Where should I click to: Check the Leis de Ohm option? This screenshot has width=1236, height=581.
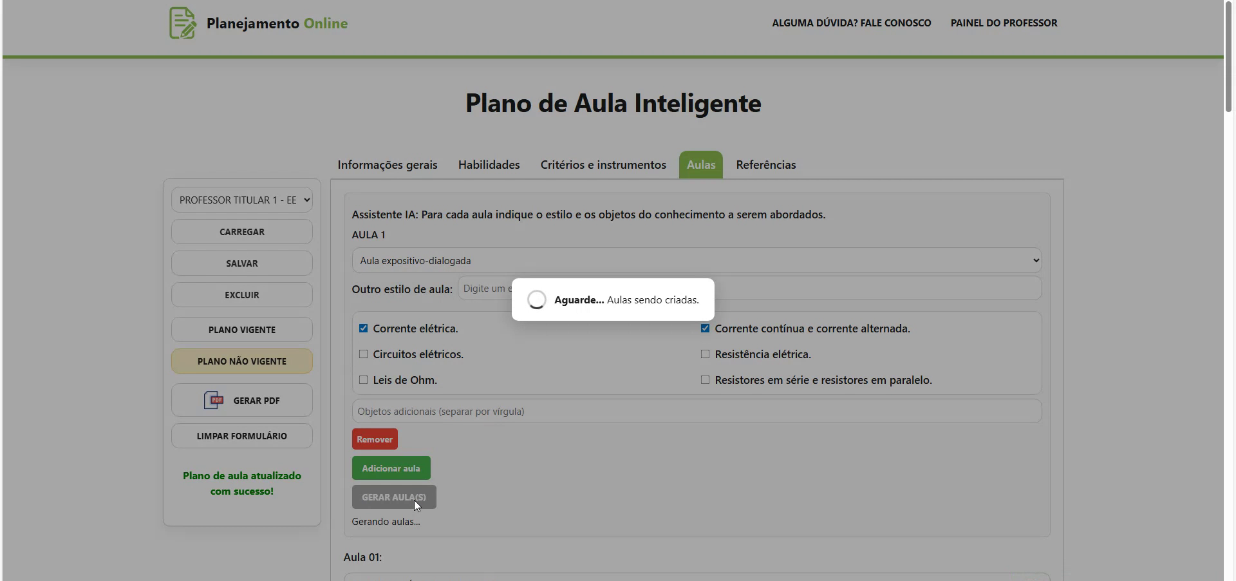[x=363, y=380]
